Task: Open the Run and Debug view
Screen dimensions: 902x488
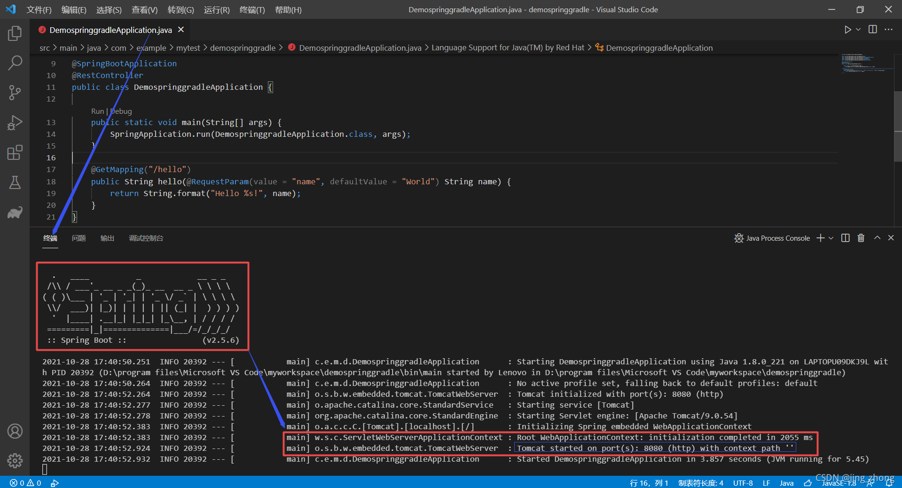Action: [x=15, y=123]
